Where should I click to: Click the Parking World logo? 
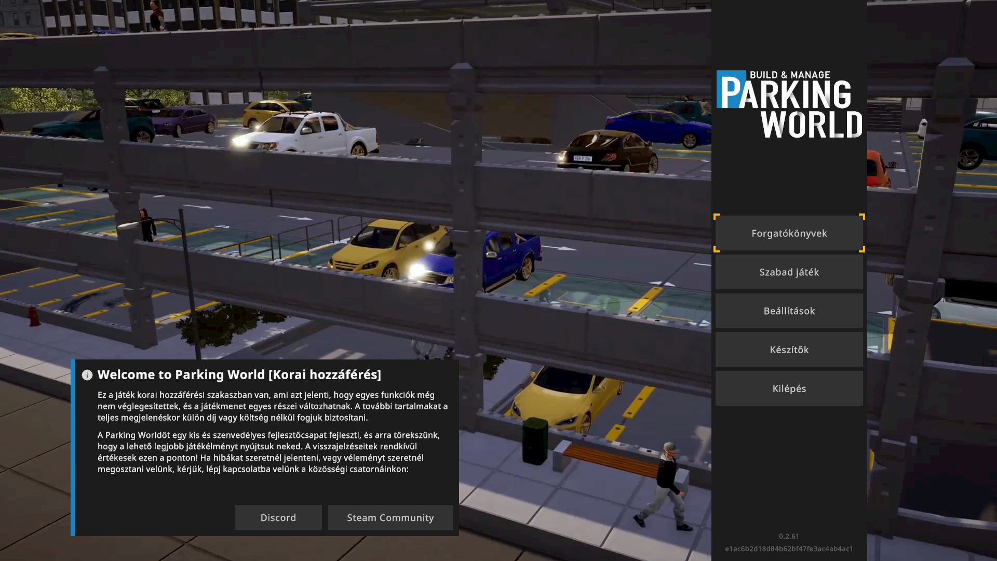pyautogui.click(x=789, y=104)
